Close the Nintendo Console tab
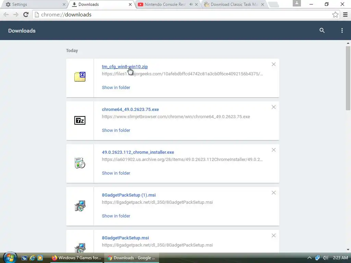This screenshot has height=263, width=351. [196, 4]
